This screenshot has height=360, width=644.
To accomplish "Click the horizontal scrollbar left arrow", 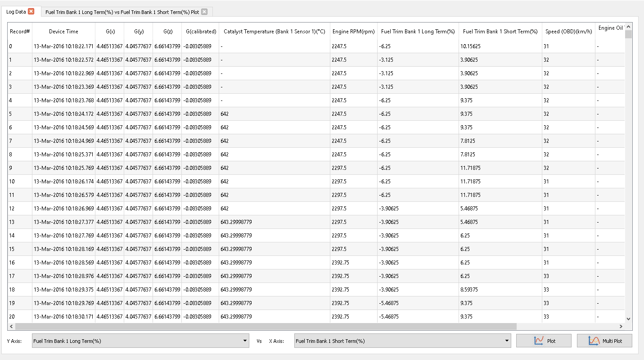I will tap(11, 326).
